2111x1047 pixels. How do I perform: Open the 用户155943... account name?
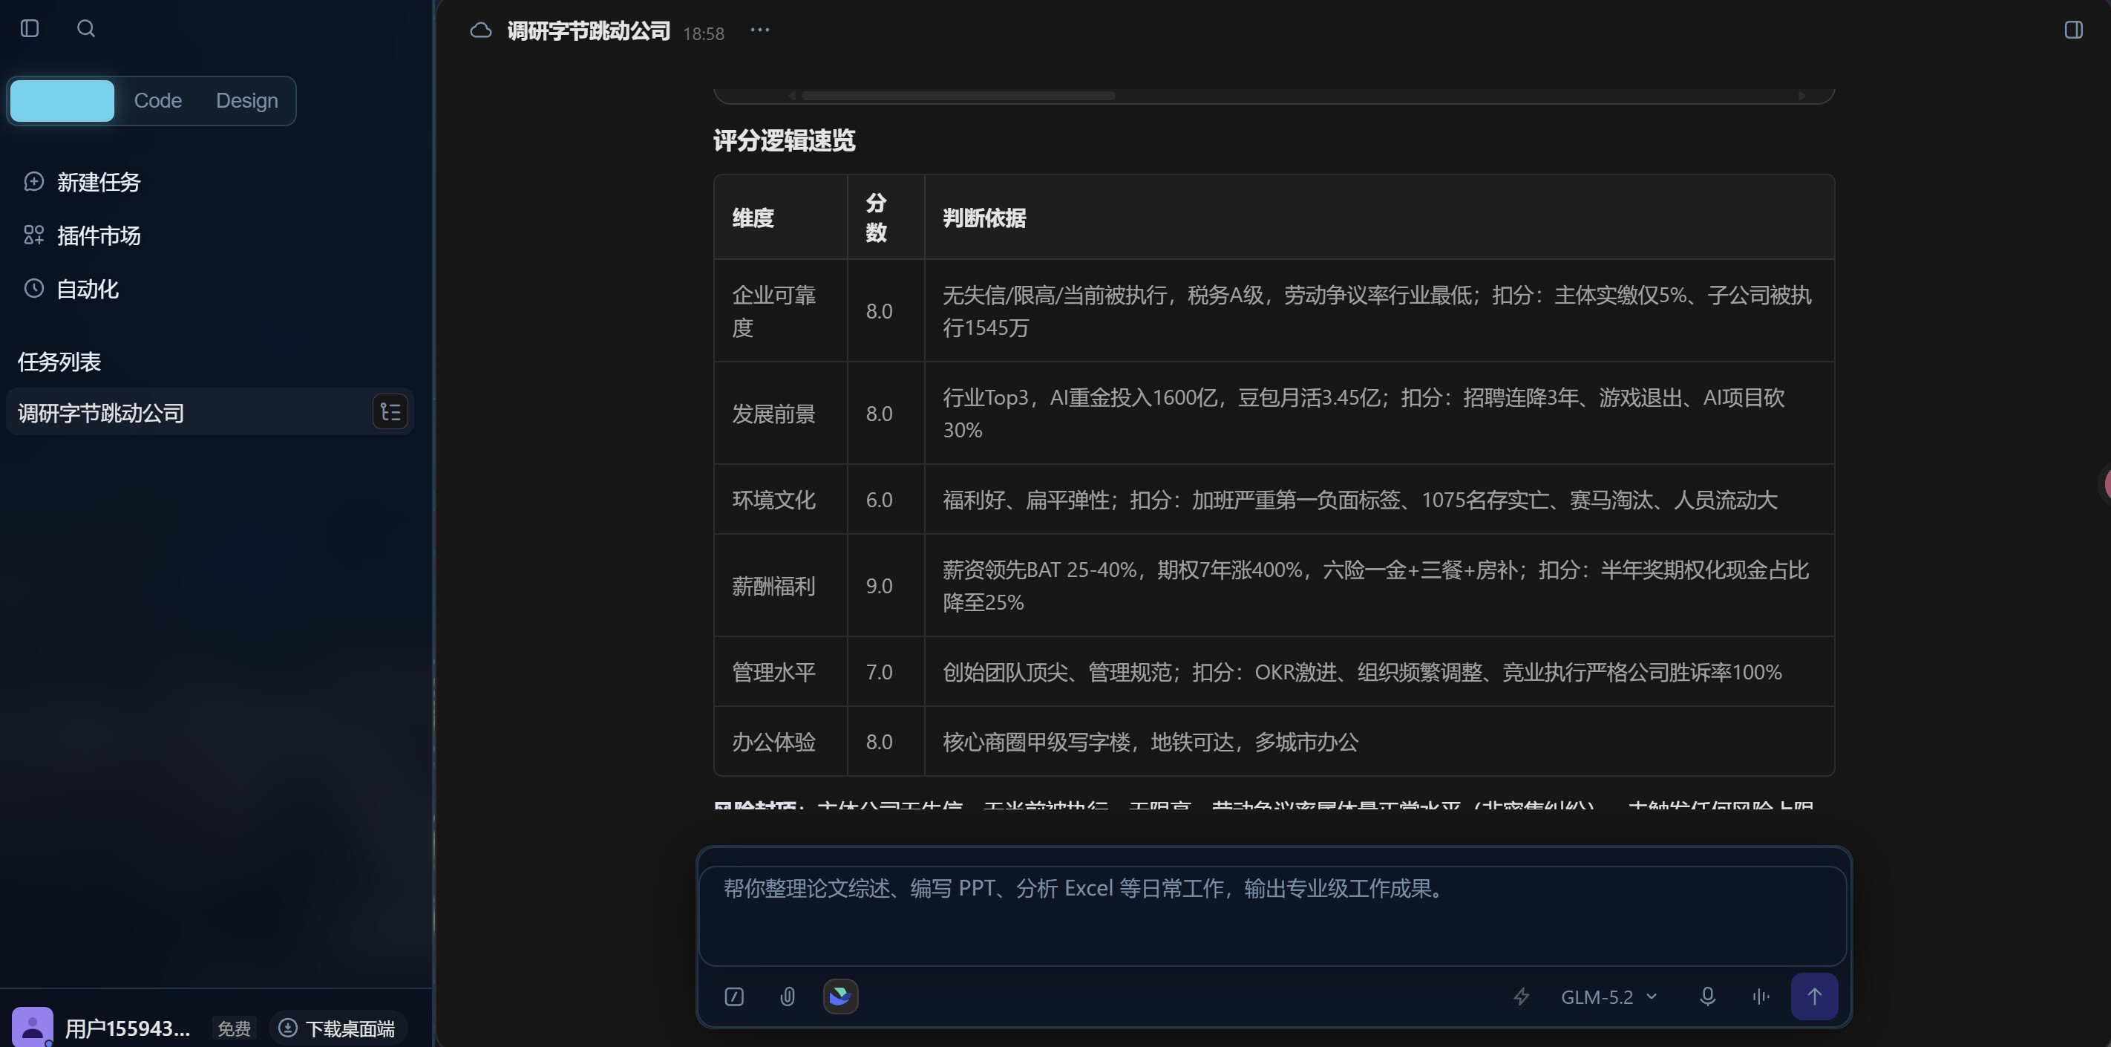point(128,1028)
